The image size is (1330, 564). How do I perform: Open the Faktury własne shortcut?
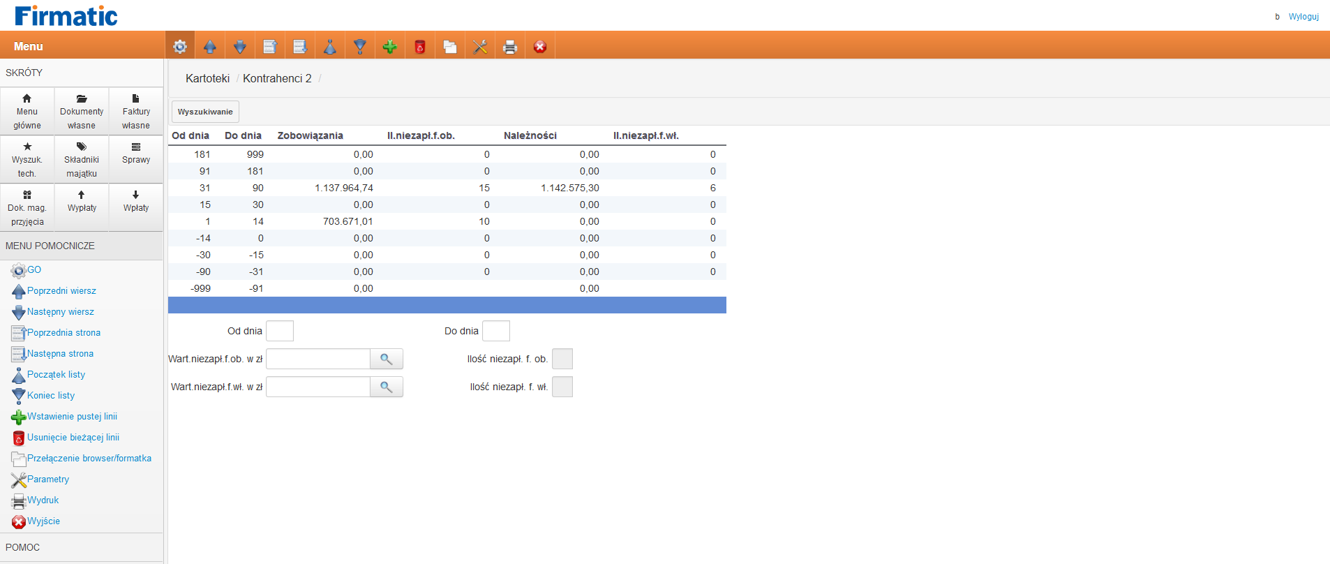(136, 112)
